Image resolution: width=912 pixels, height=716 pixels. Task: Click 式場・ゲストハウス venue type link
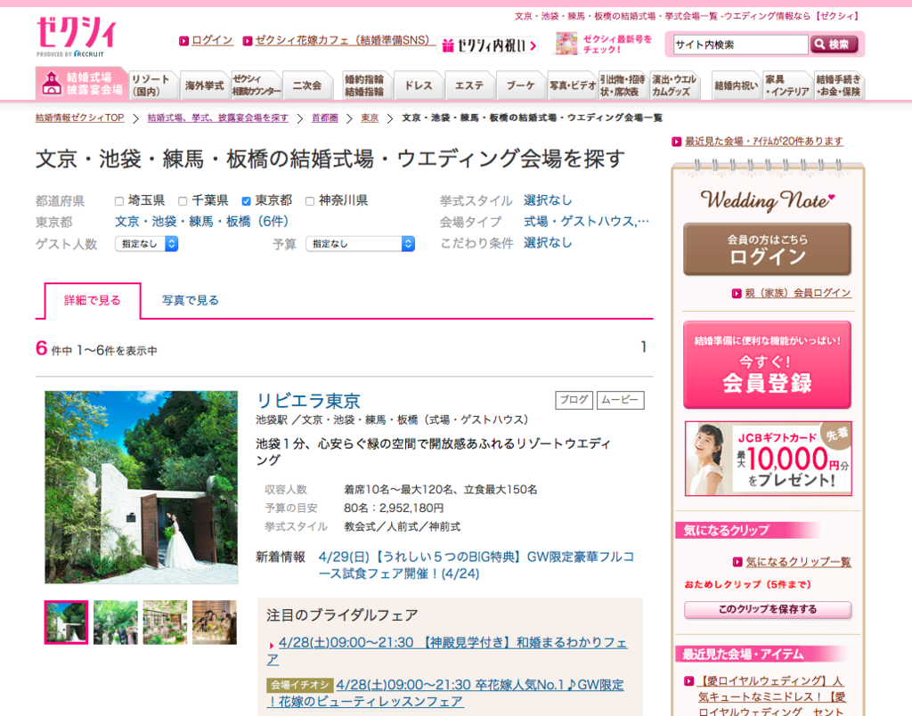(586, 222)
